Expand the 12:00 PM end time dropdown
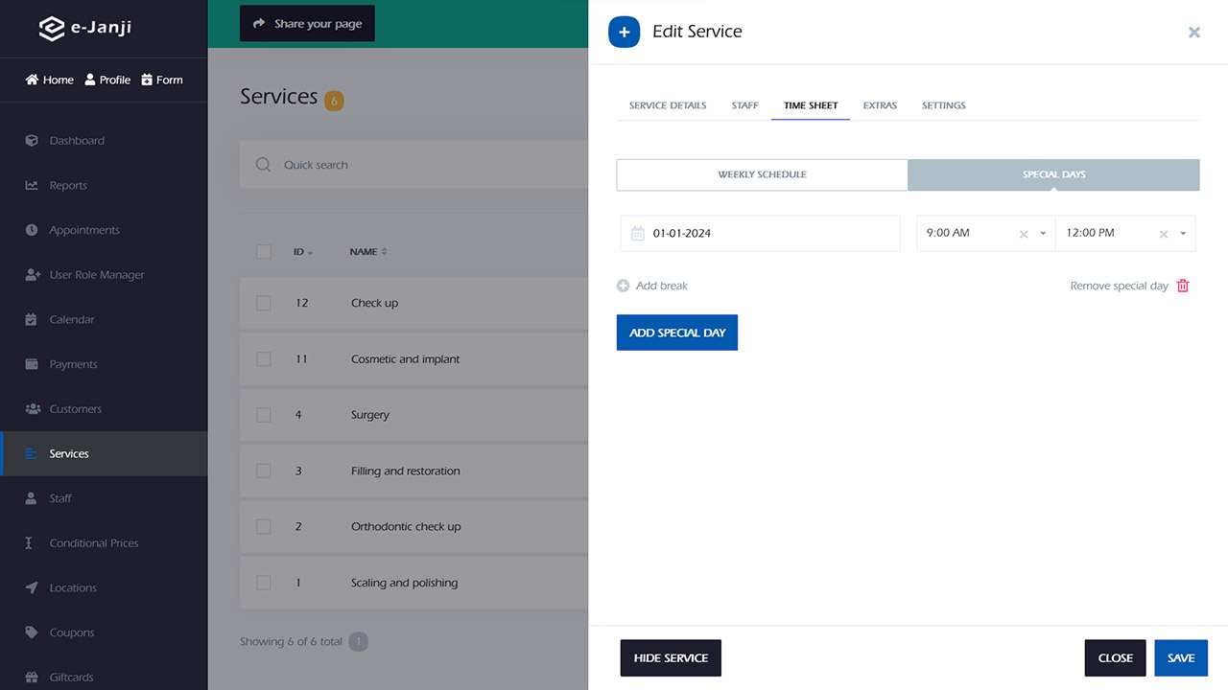The width and height of the screenshot is (1228, 690). (x=1183, y=234)
